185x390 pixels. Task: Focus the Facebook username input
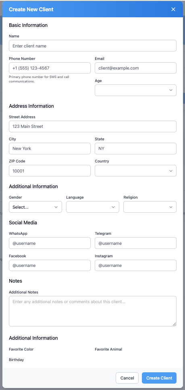[x=50, y=265]
